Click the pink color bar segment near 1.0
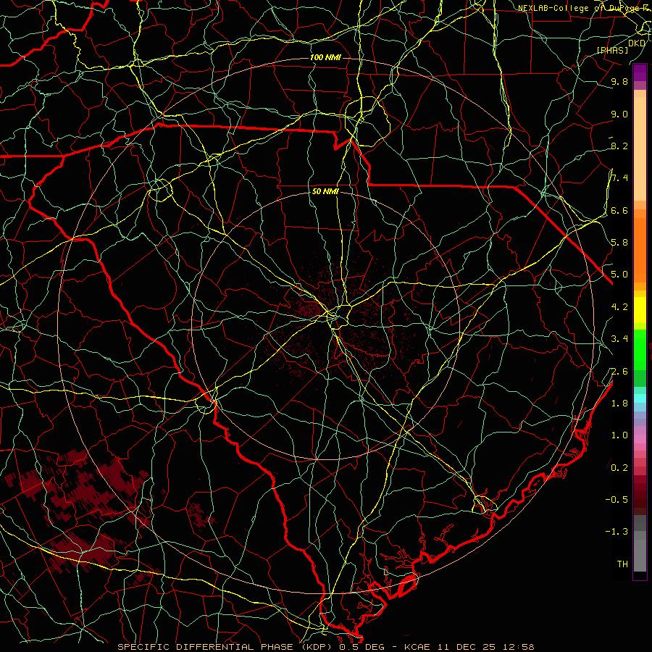This screenshot has width=652, height=652. tap(640, 439)
